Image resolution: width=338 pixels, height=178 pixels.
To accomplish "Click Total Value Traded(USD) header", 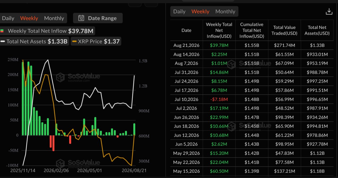I will [x=284, y=30].
